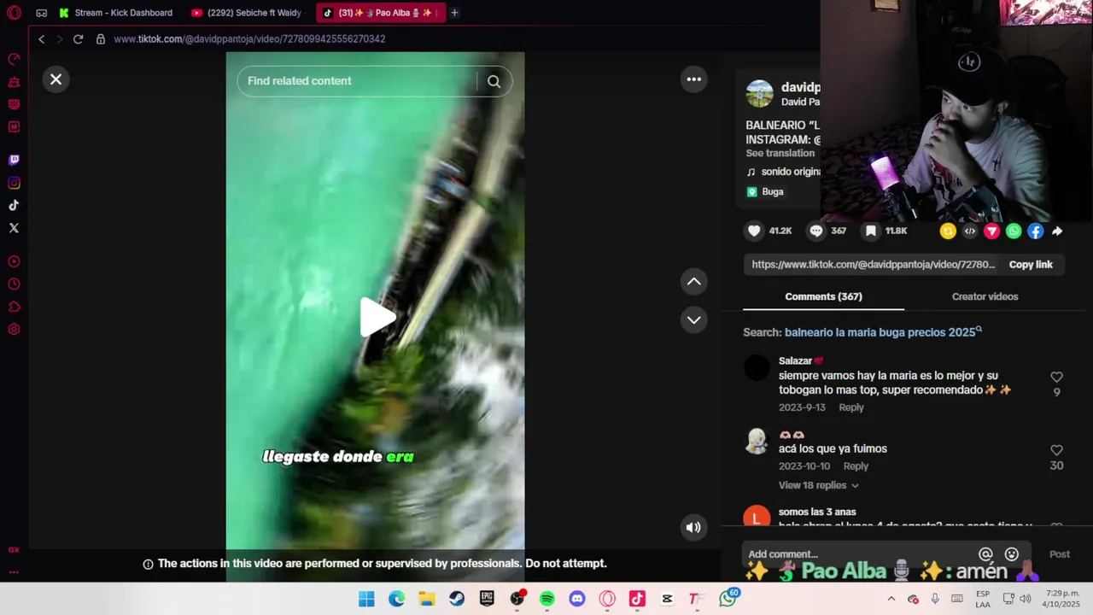Click the Copy link button
Image resolution: width=1093 pixels, height=615 pixels.
(1031, 265)
